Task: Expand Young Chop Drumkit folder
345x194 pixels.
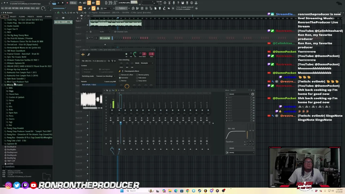Action: point(15,128)
